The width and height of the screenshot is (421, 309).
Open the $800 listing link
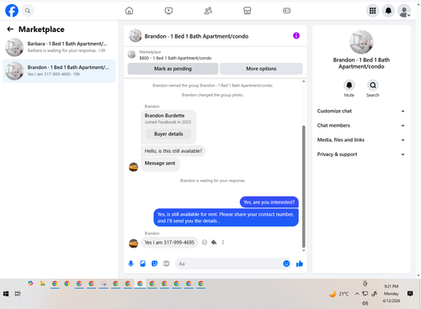[x=175, y=58]
